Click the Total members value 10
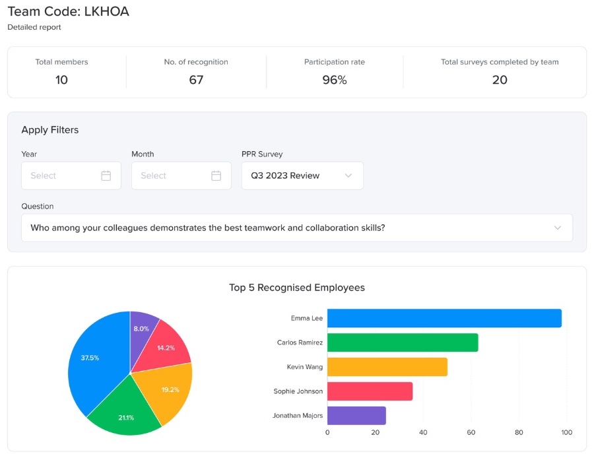594x458 pixels. 61,80
